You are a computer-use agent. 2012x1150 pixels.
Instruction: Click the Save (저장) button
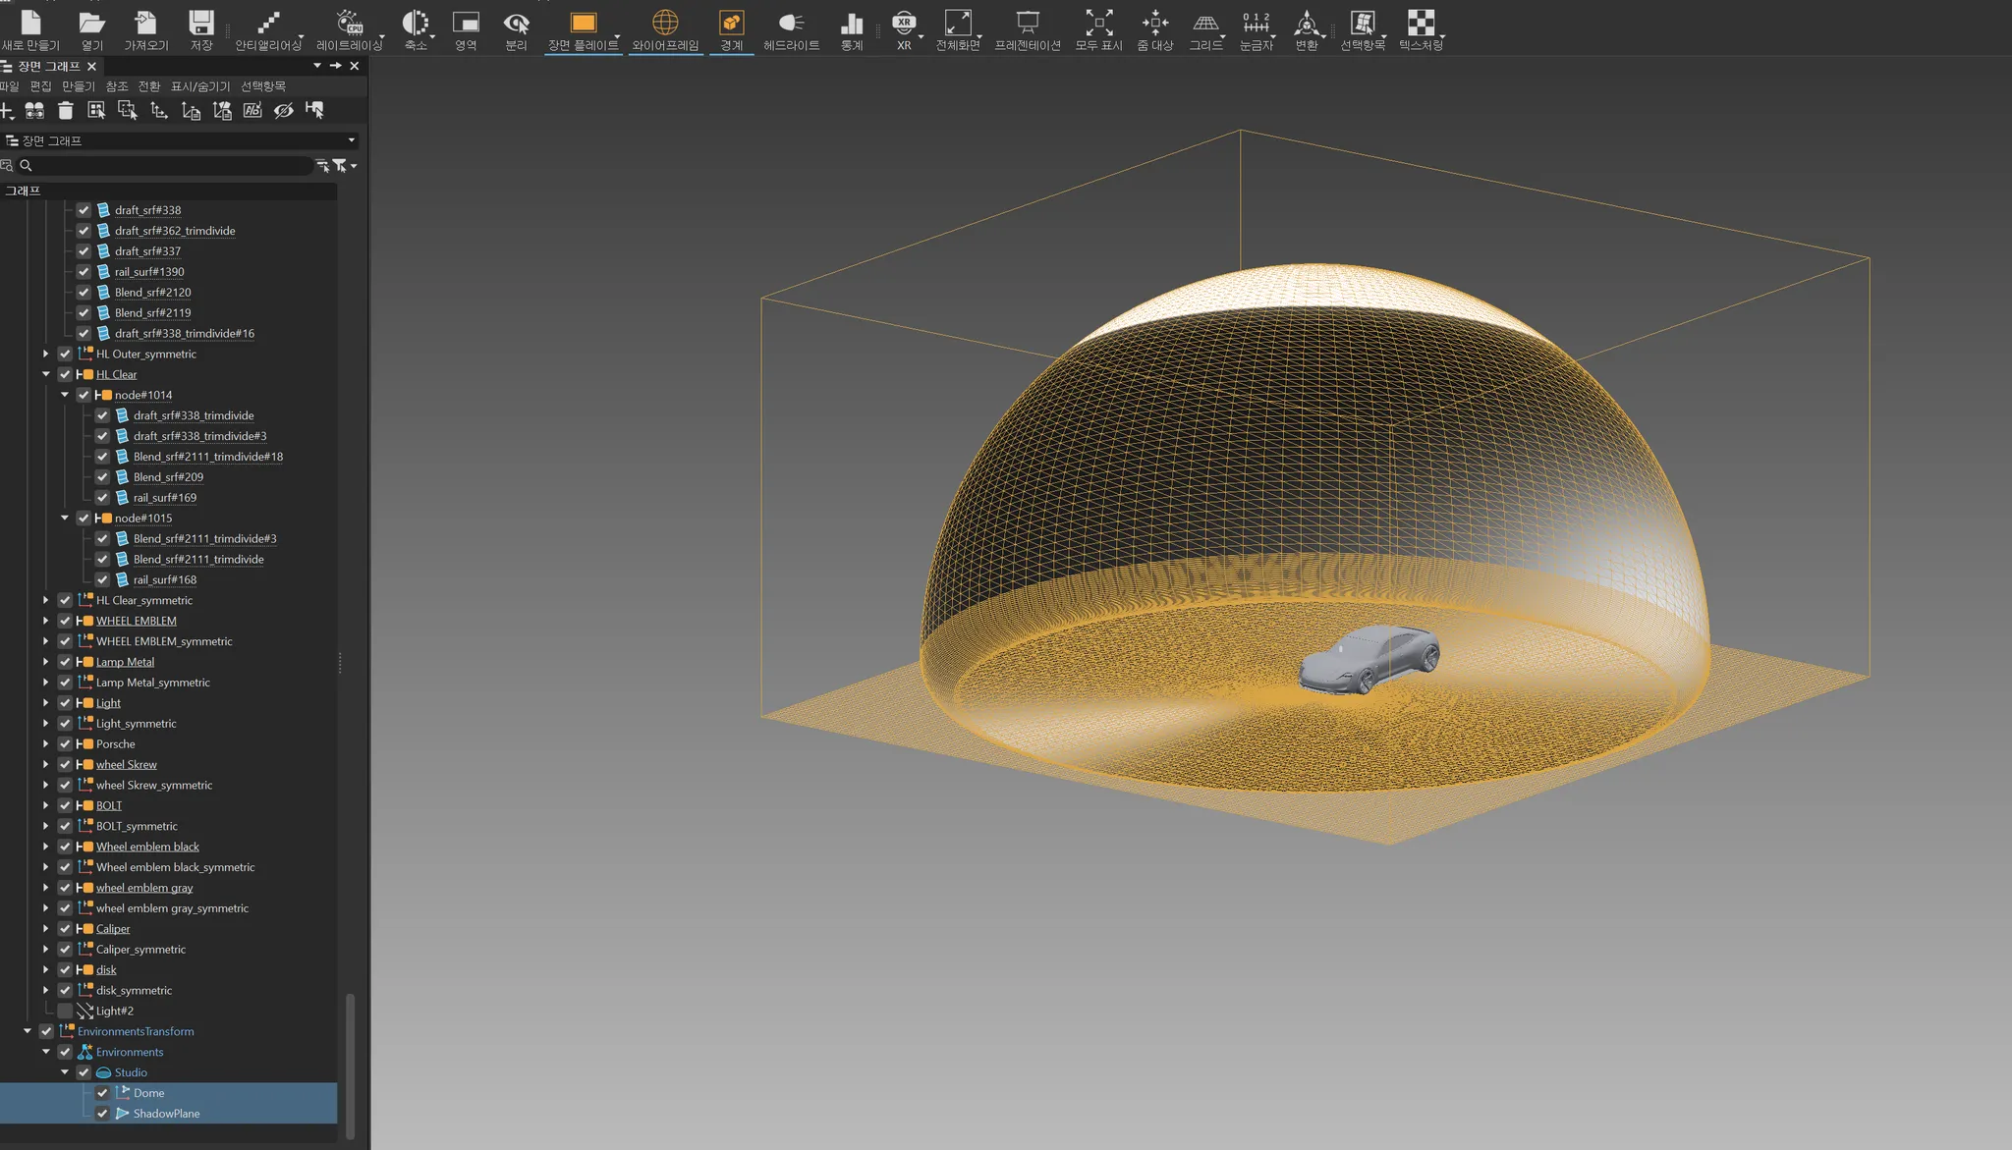point(201,29)
